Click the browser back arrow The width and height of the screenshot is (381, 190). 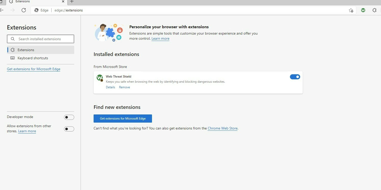click(2, 10)
